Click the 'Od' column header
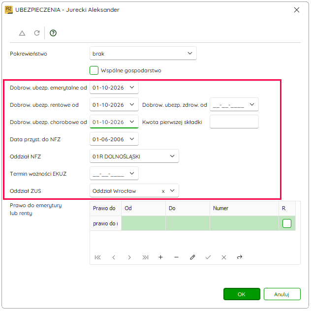This screenshot has height=311, width=311. (143, 208)
